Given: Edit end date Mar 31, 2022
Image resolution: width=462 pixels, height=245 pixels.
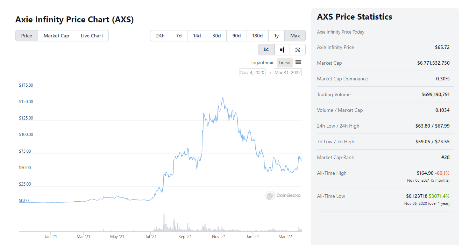Looking at the screenshot, I should coord(287,73).
